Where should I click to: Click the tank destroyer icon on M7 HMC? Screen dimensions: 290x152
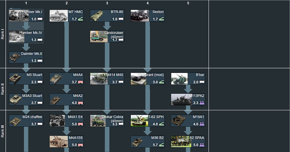pyautogui.click(x=80, y=19)
